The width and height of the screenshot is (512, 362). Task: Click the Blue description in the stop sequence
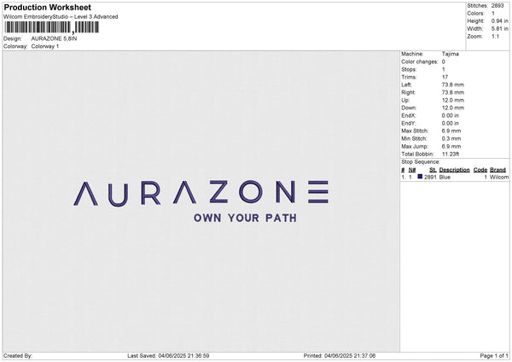point(445,177)
